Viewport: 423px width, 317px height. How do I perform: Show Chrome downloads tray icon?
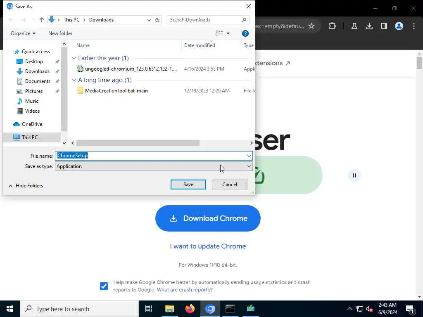click(369, 26)
